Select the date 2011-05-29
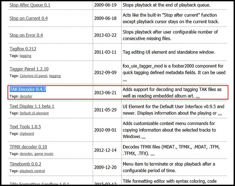The image size is (235, 186). [x=105, y=110]
